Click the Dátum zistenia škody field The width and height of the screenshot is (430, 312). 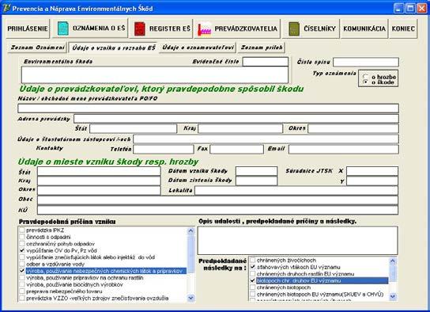coord(256,181)
